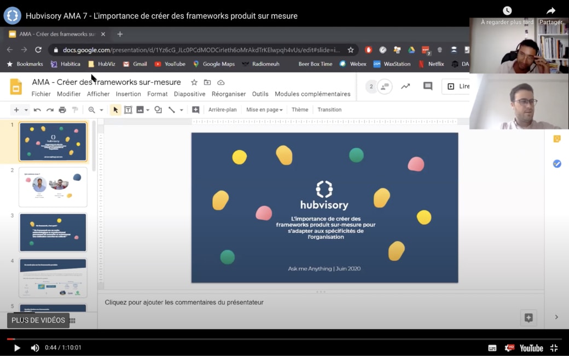Open the Insertion menu
The width and height of the screenshot is (569, 356).
click(128, 94)
